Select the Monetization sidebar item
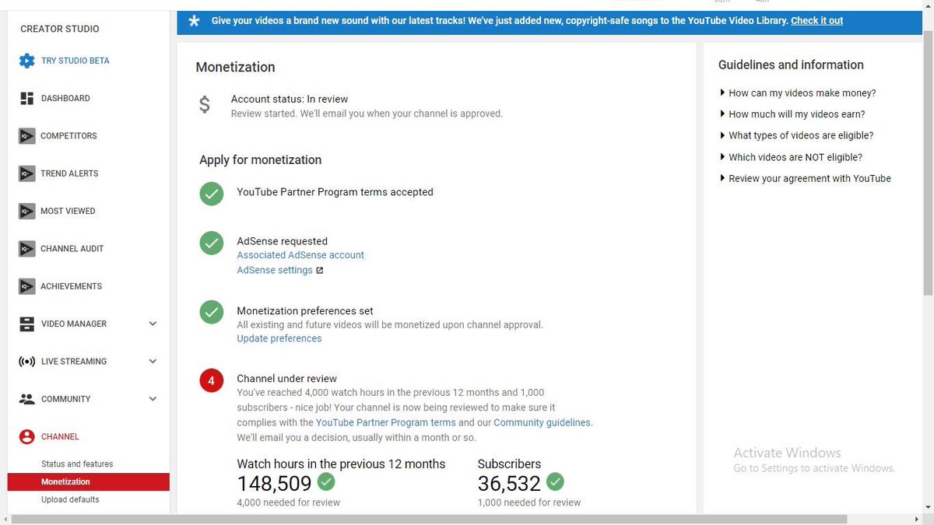 click(89, 482)
